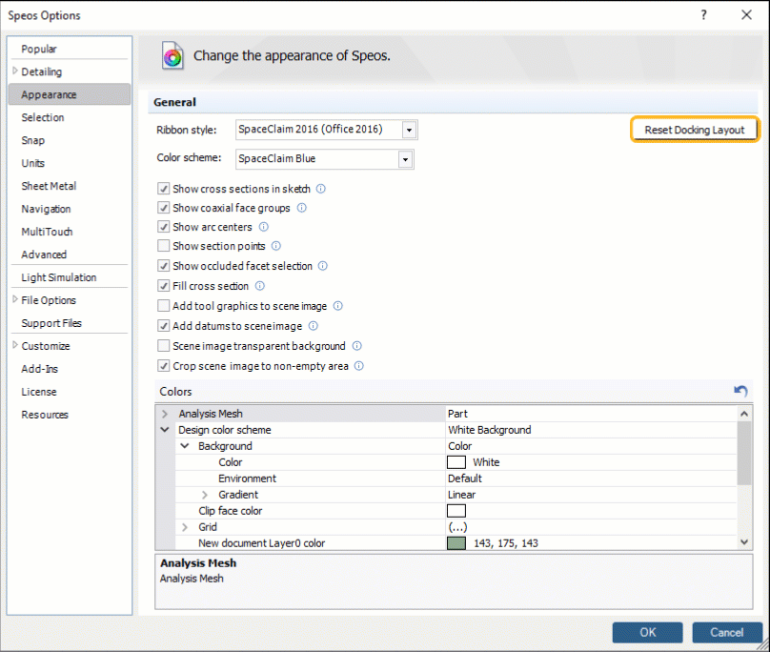Click the info icon next to "Show arc centers"
The height and width of the screenshot is (652, 770).
point(265,227)
